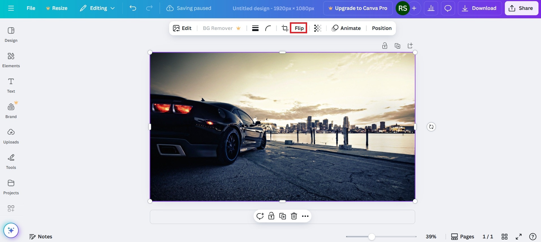Open the Elements side panel
Viewport: 541px width, 242px height.
[x=11, y=60]
